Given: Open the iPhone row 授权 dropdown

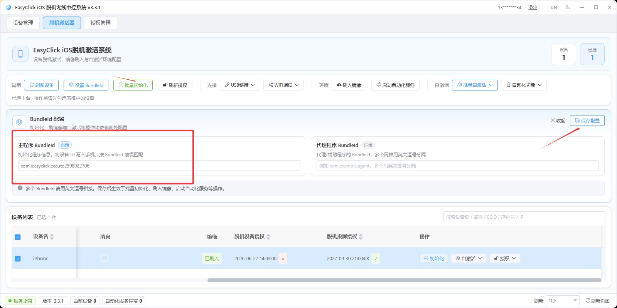Looking at the screenshot, I should tap(505, 258).
